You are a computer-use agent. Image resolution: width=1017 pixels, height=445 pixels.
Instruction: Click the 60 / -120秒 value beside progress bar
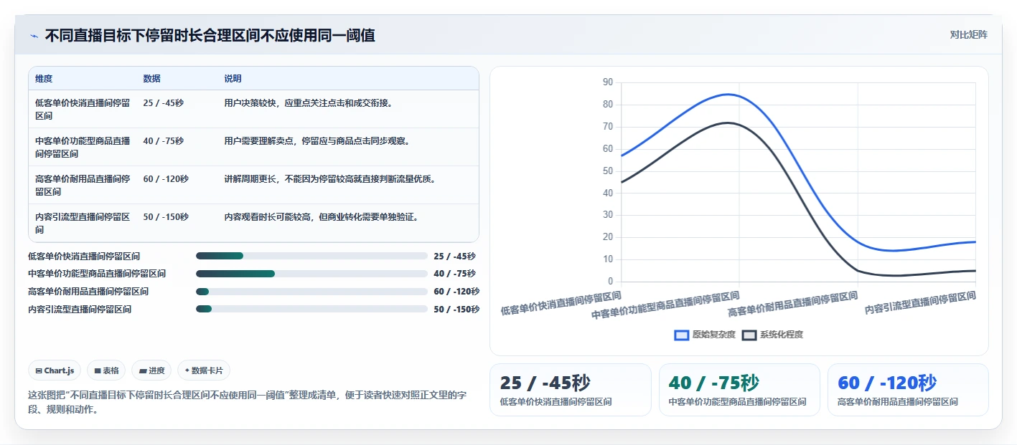[x=456, y=292]
